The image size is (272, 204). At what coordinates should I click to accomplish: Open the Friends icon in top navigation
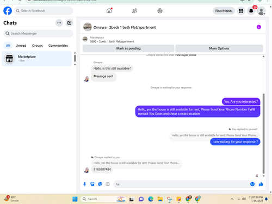coord(134,11)
